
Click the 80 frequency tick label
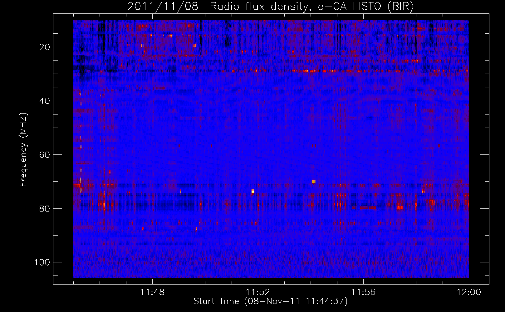[45, 208]
